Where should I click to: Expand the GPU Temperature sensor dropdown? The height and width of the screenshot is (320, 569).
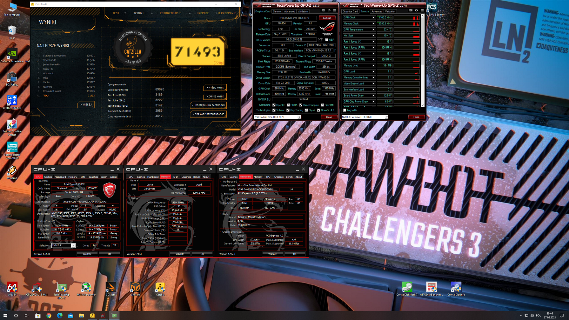pos(373,30)
